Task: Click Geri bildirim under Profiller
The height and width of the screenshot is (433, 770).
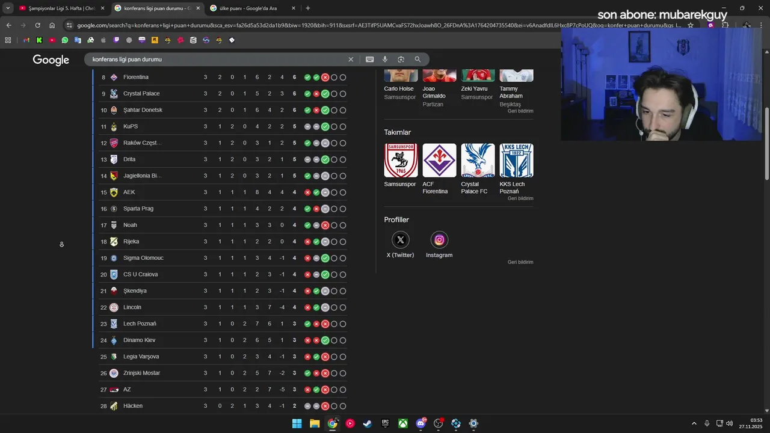Action: pos(520,262)
